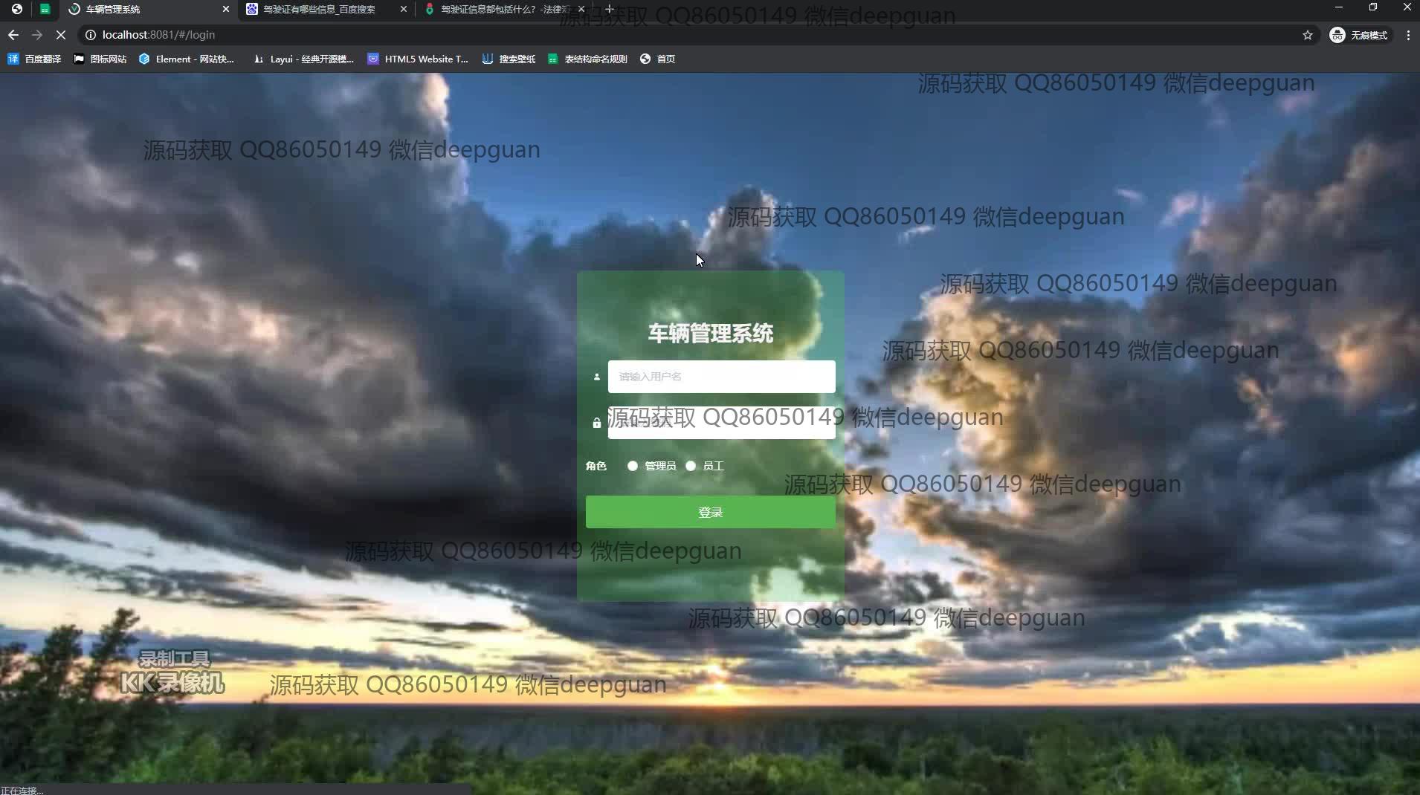
Task: Open Layui bookmark
Action: click(x=303, y=59)
